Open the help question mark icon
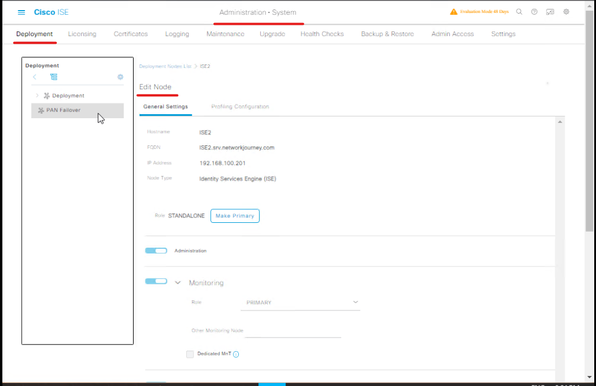This screenshot has height=386, width=596. (535, 12)
